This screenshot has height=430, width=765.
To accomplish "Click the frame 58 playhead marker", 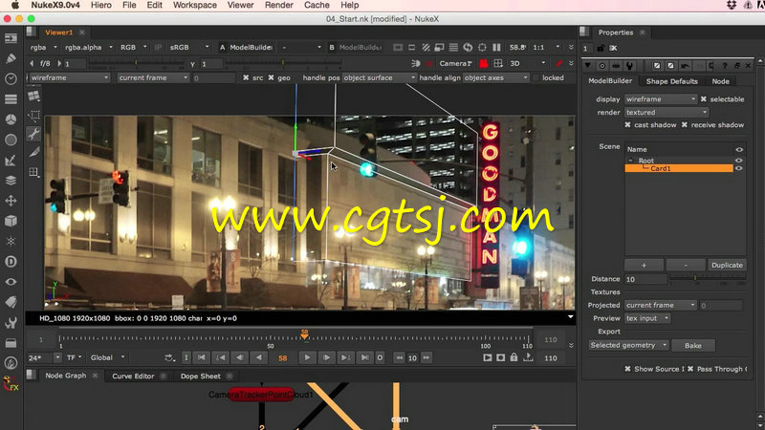I will [304, 334].
